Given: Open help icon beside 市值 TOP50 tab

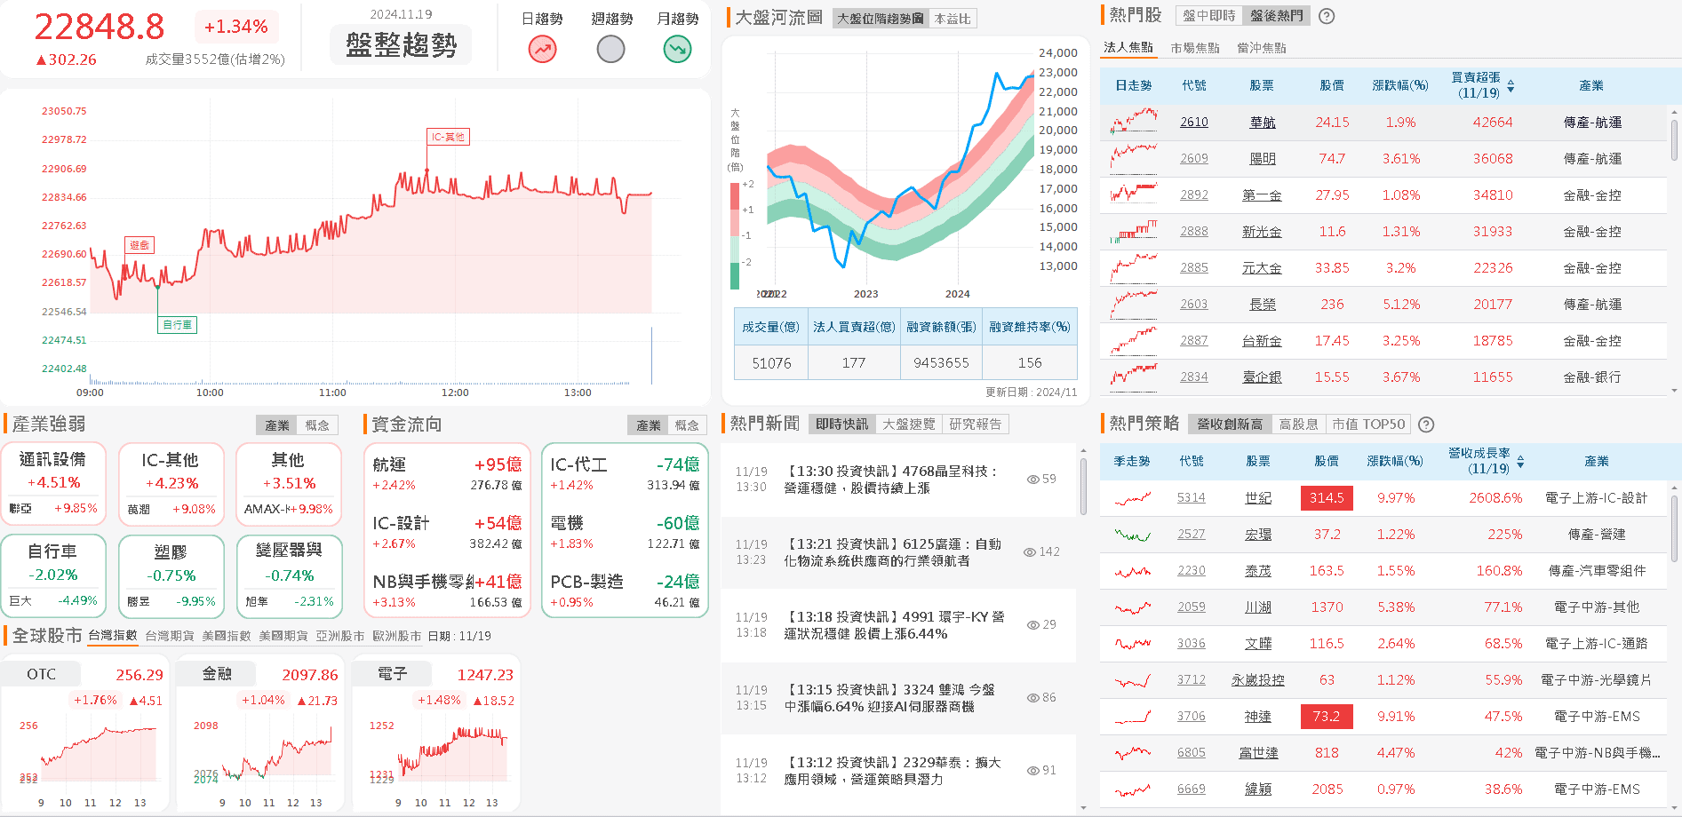Looking at the screenshot, I should click(1426, 424).
